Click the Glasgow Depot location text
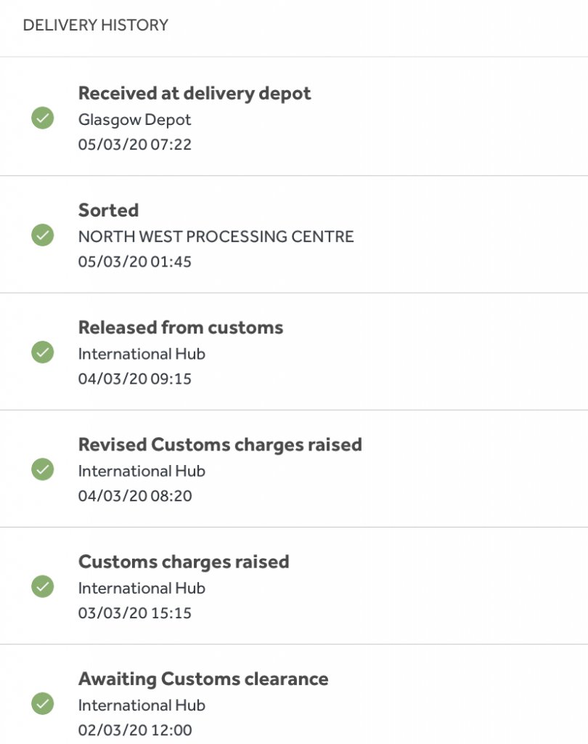 tap(135, 120)
